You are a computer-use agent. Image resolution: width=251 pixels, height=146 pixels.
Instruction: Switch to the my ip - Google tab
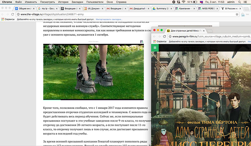coord(48,9)
